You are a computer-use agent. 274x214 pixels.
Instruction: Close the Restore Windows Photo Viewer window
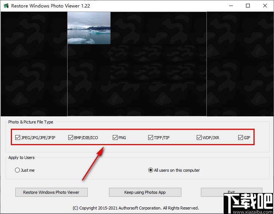[265, 6]
